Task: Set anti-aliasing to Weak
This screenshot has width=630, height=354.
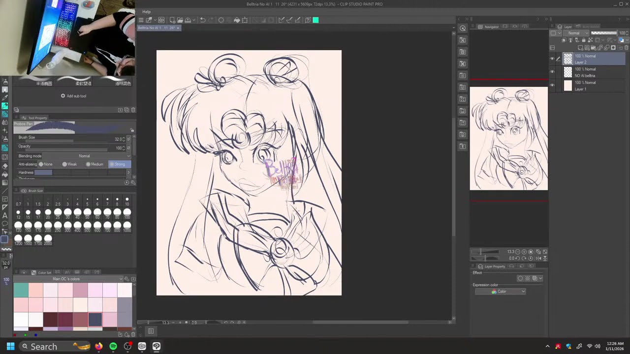Action: (69, 164)
